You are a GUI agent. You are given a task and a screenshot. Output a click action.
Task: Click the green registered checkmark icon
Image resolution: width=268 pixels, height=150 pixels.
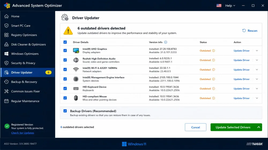(7, 126)
